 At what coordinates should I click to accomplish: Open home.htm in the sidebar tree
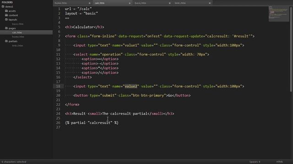click(x=18, y=37)
